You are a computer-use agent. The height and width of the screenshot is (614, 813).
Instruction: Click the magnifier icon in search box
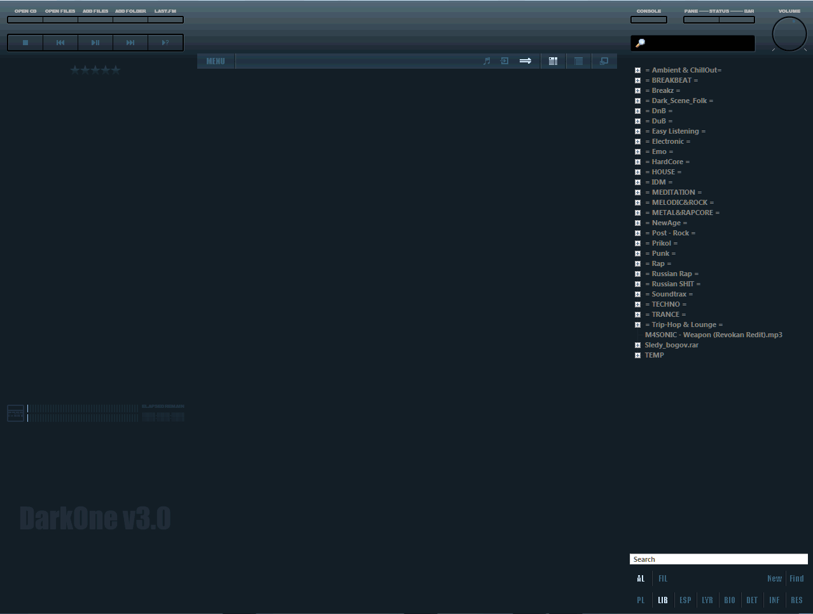pos(641,43)
